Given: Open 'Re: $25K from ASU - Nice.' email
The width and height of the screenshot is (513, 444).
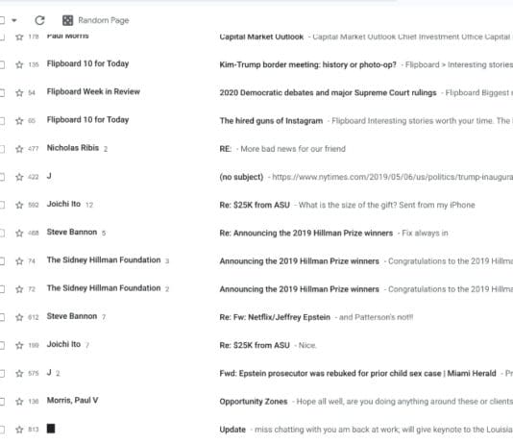Looking at the screenshot, I should tap(268, 345).
